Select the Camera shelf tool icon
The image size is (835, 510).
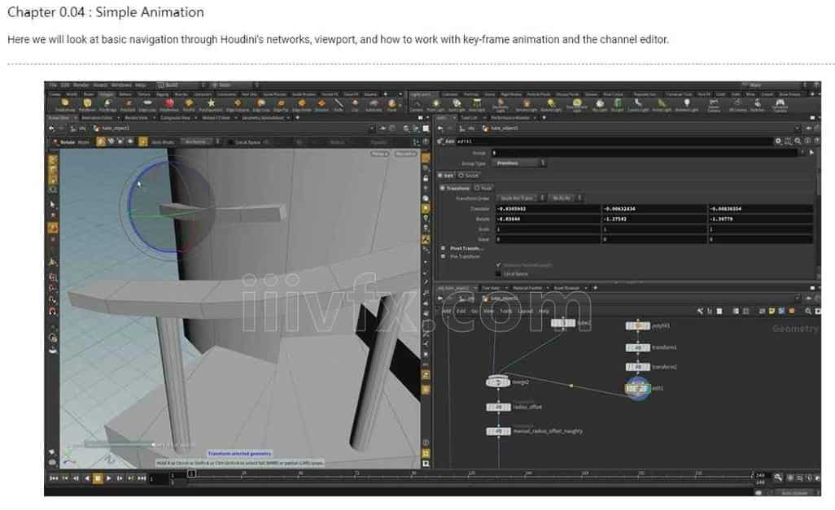416,104
